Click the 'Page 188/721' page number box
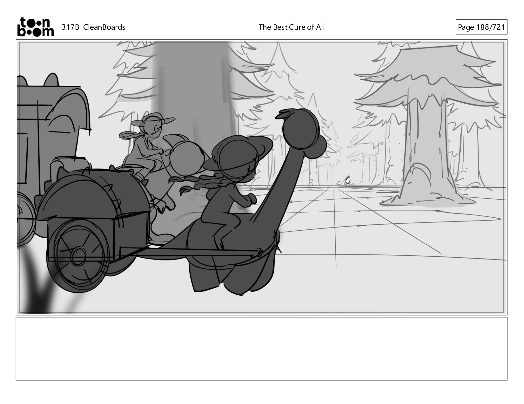Screen dimensions: 524x404 coord(481,27)
